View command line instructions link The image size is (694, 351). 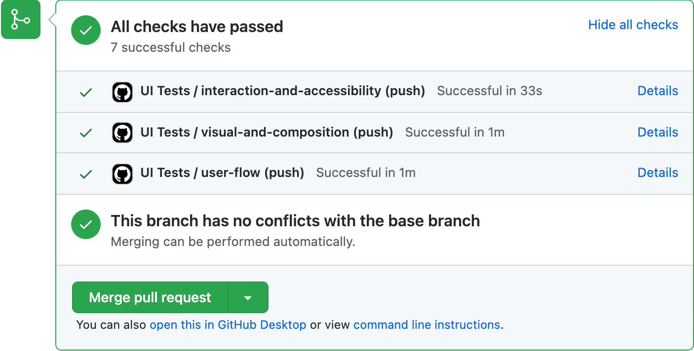426,325
